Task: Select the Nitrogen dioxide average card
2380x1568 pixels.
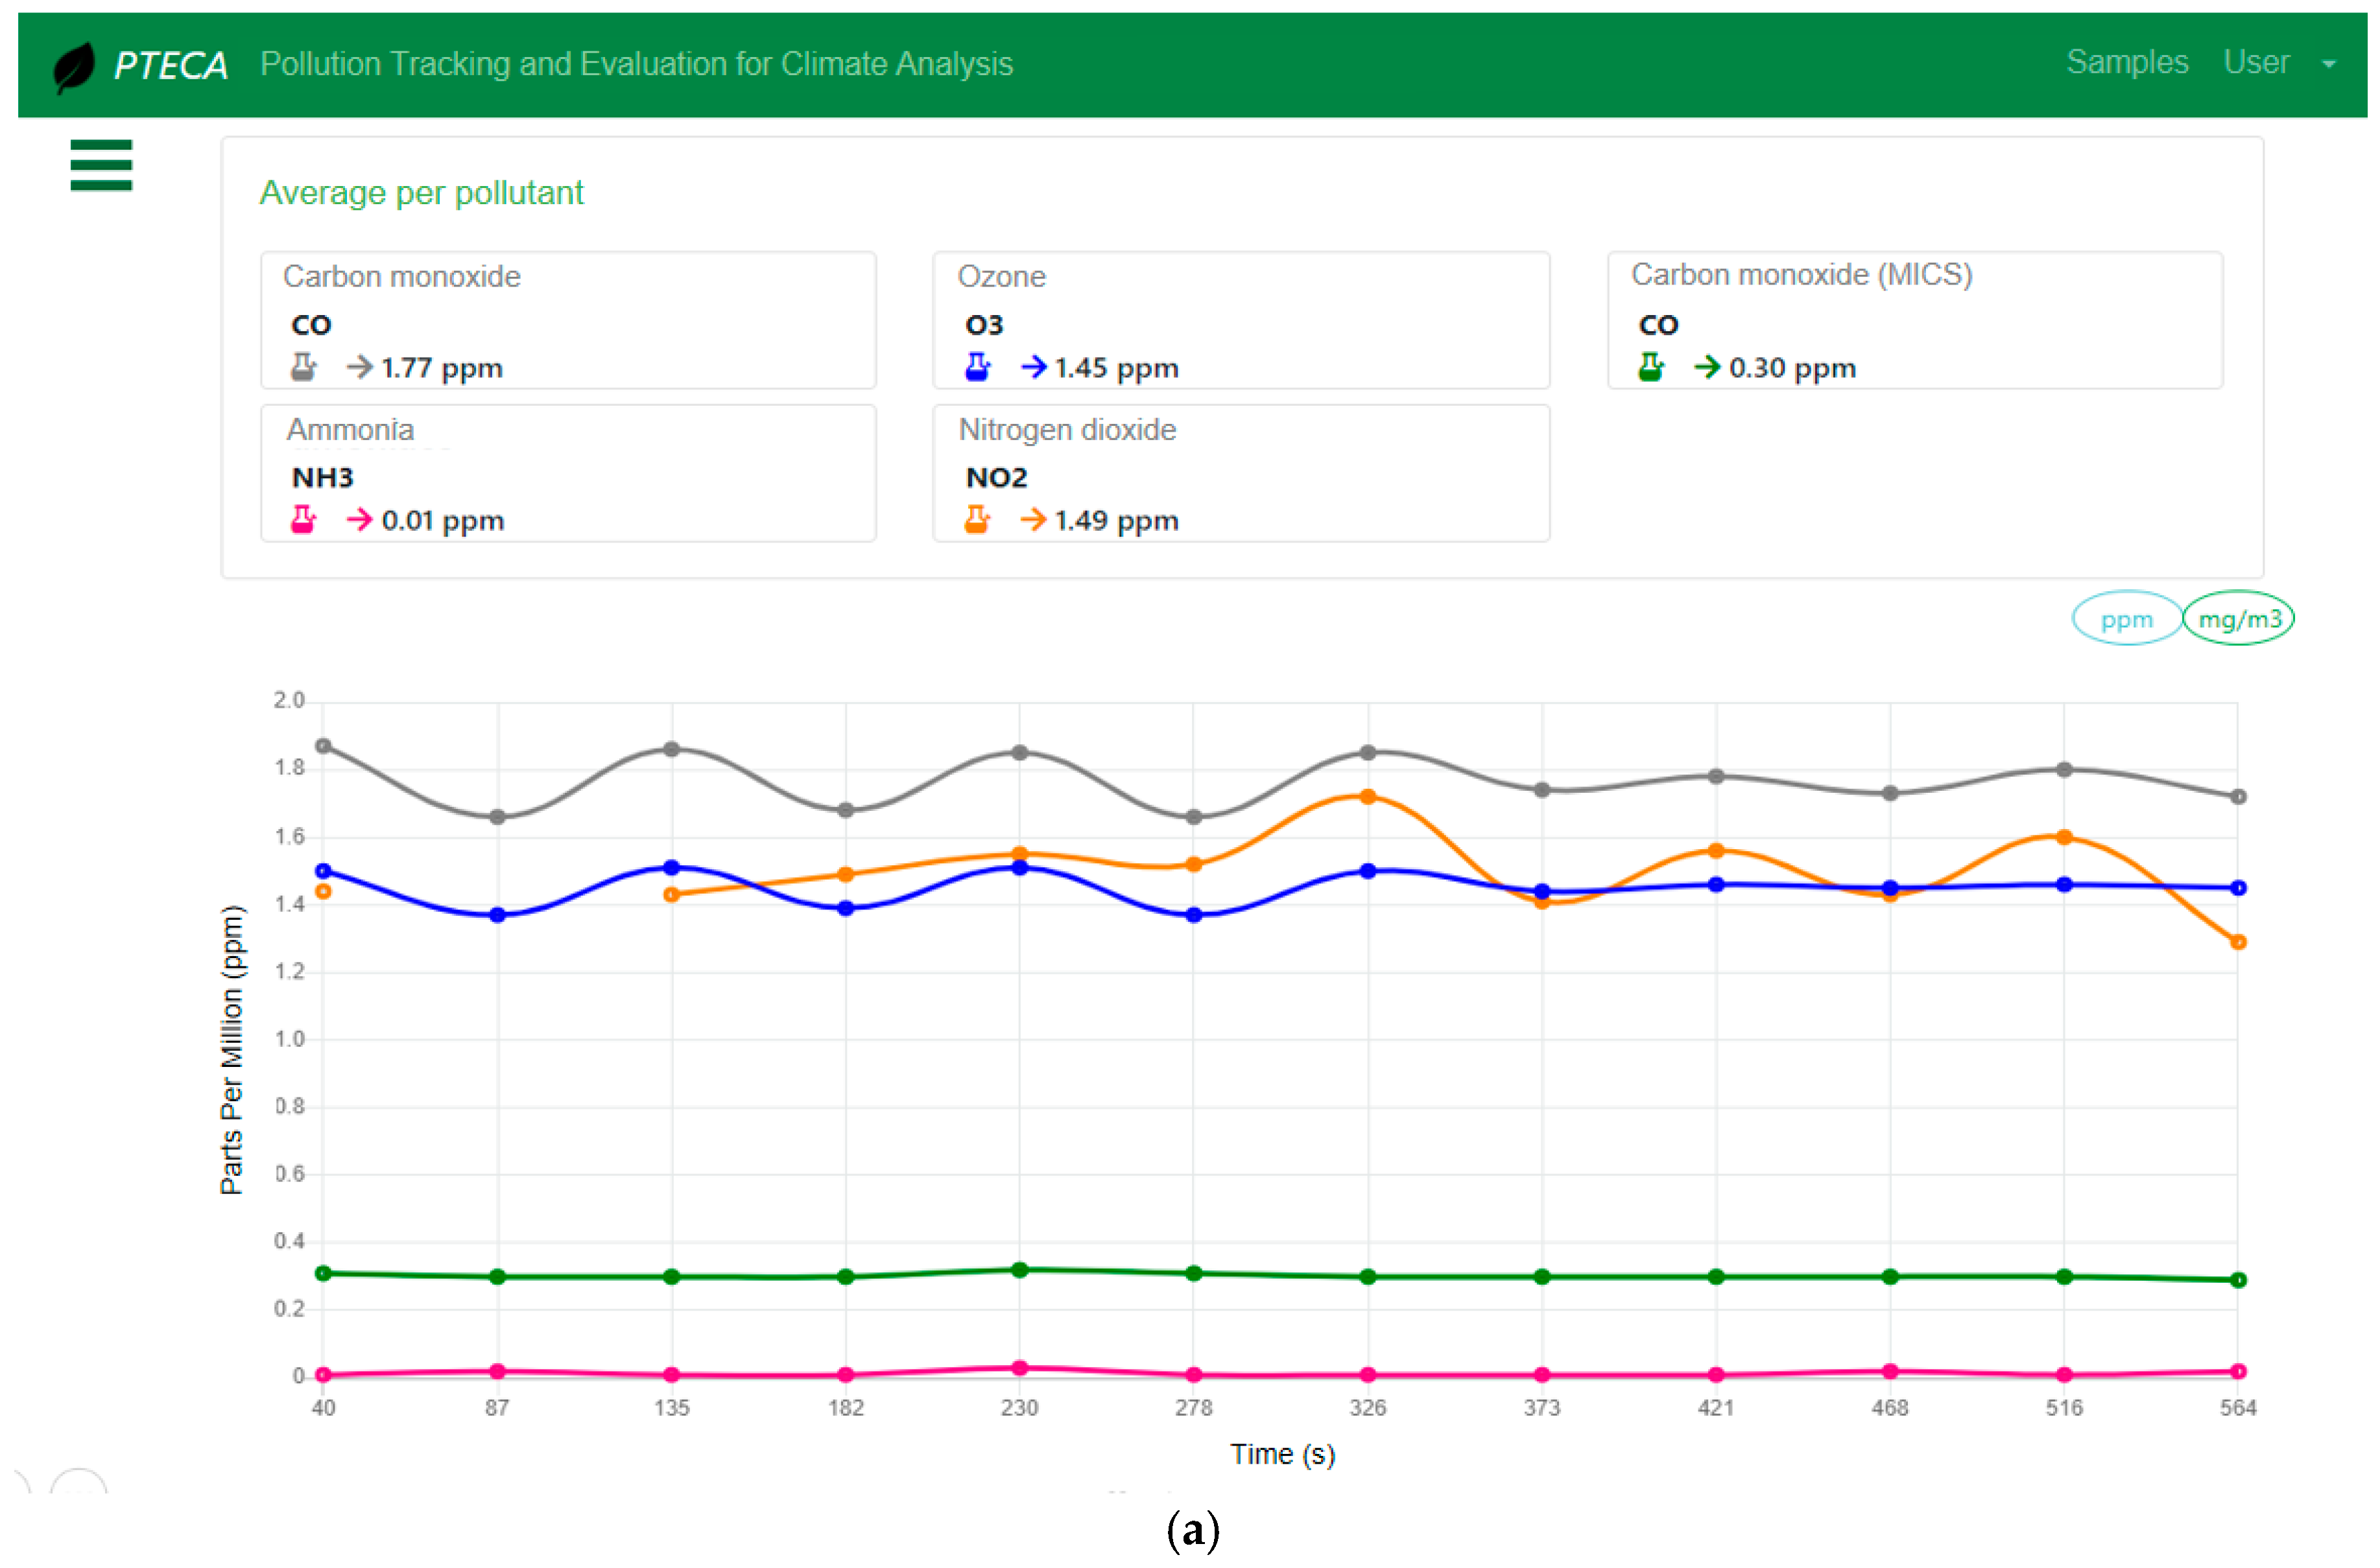Action: [x=1241, y=473]
